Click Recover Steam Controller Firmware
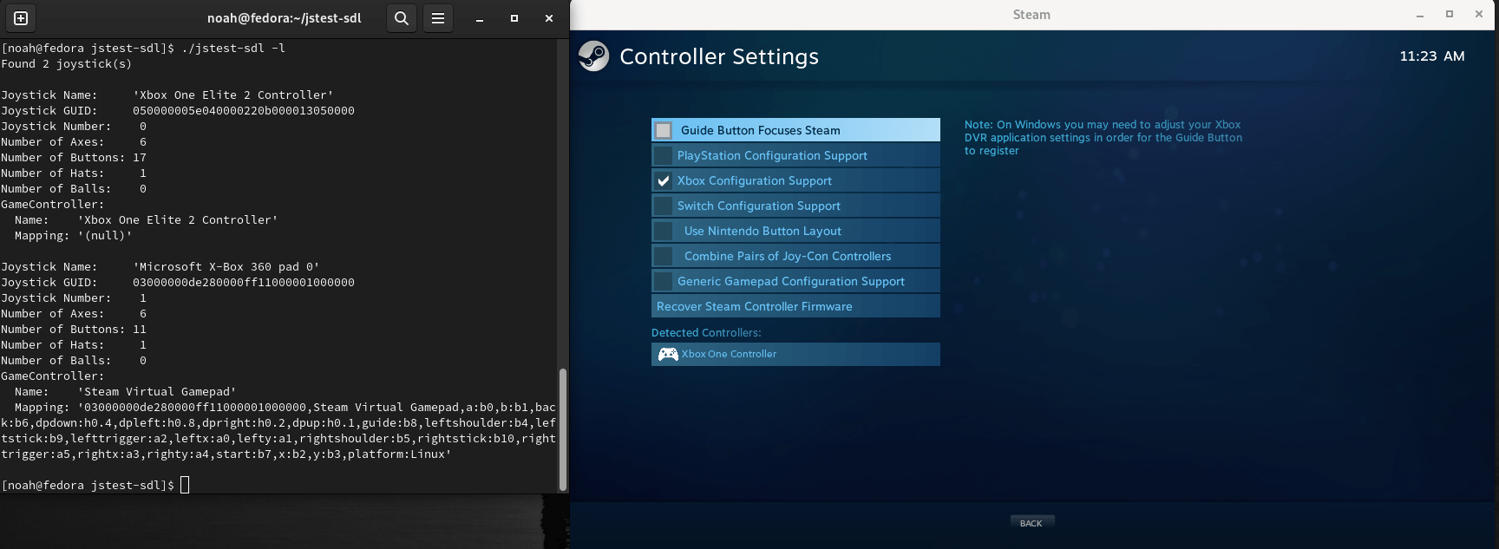Image resolution: width=1499 pixels, height=549 pixels. coord(795,306)
